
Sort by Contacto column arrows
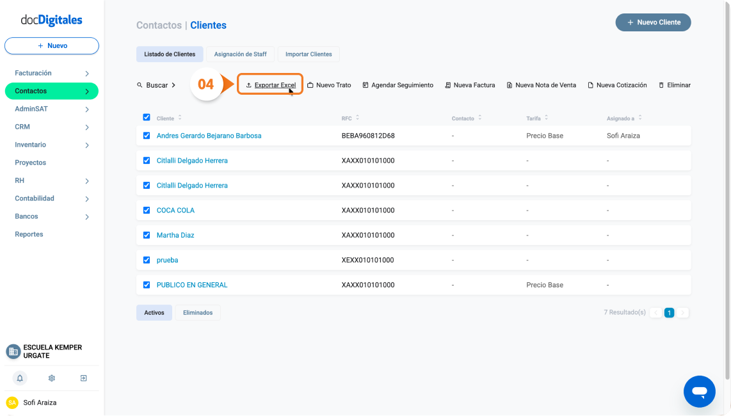pos(479,118)
